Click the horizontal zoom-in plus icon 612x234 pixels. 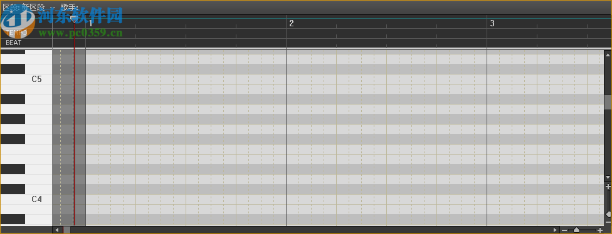click(600, 230)
